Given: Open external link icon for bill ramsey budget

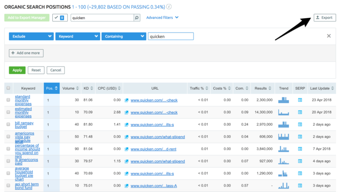Looking at the screenshot, I should click(126, 125).
